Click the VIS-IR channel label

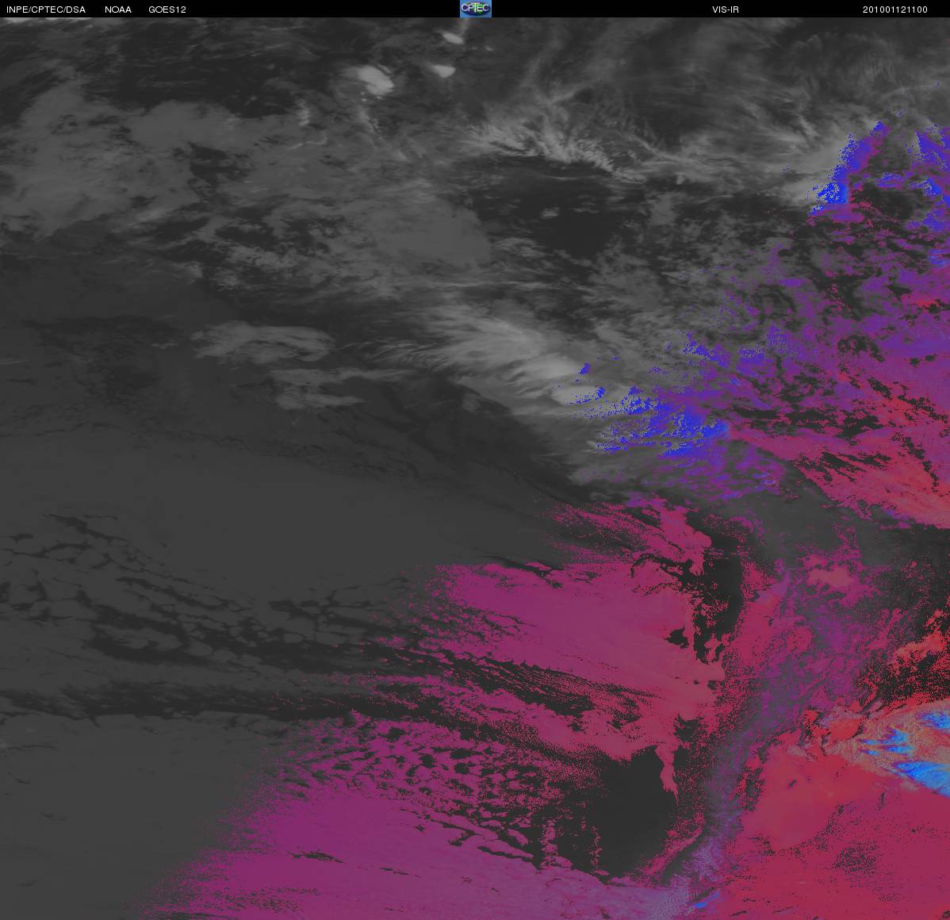726,10
